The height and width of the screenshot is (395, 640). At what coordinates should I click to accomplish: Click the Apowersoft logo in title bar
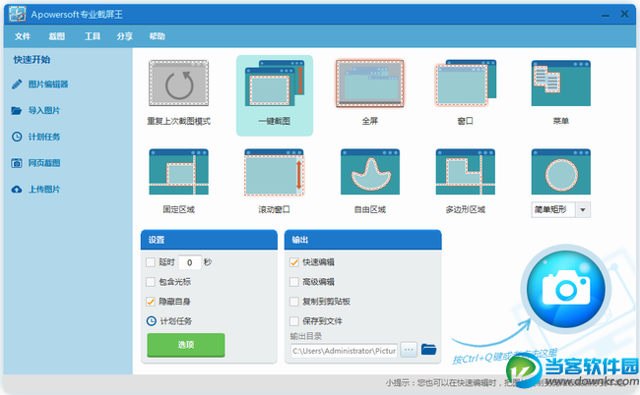tap(18, 15)
